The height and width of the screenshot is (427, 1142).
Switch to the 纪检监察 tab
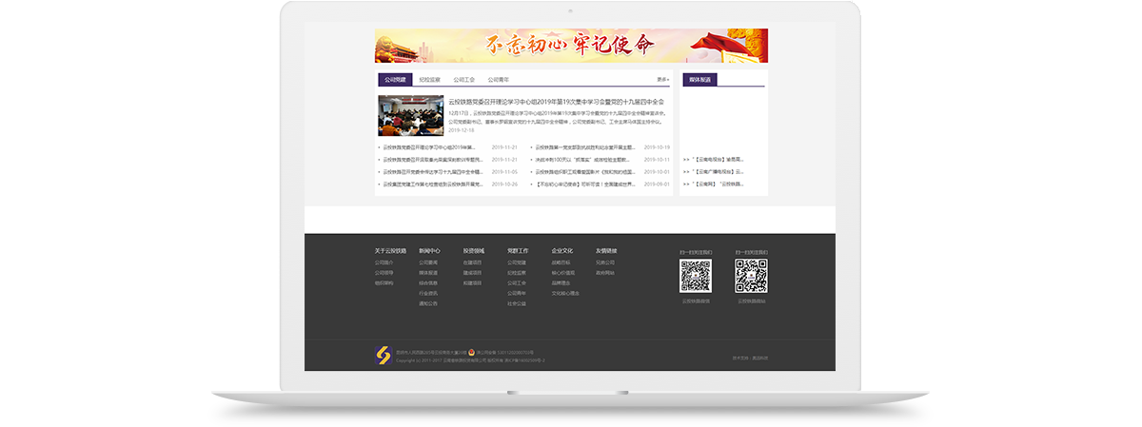[x=429, y=80]
